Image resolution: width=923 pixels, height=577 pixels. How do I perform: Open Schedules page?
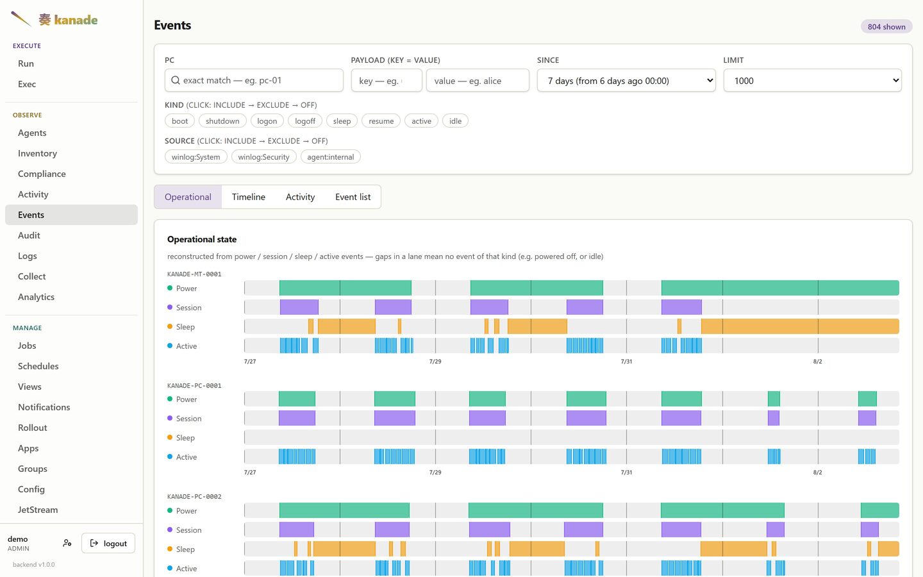pos(71,366)
